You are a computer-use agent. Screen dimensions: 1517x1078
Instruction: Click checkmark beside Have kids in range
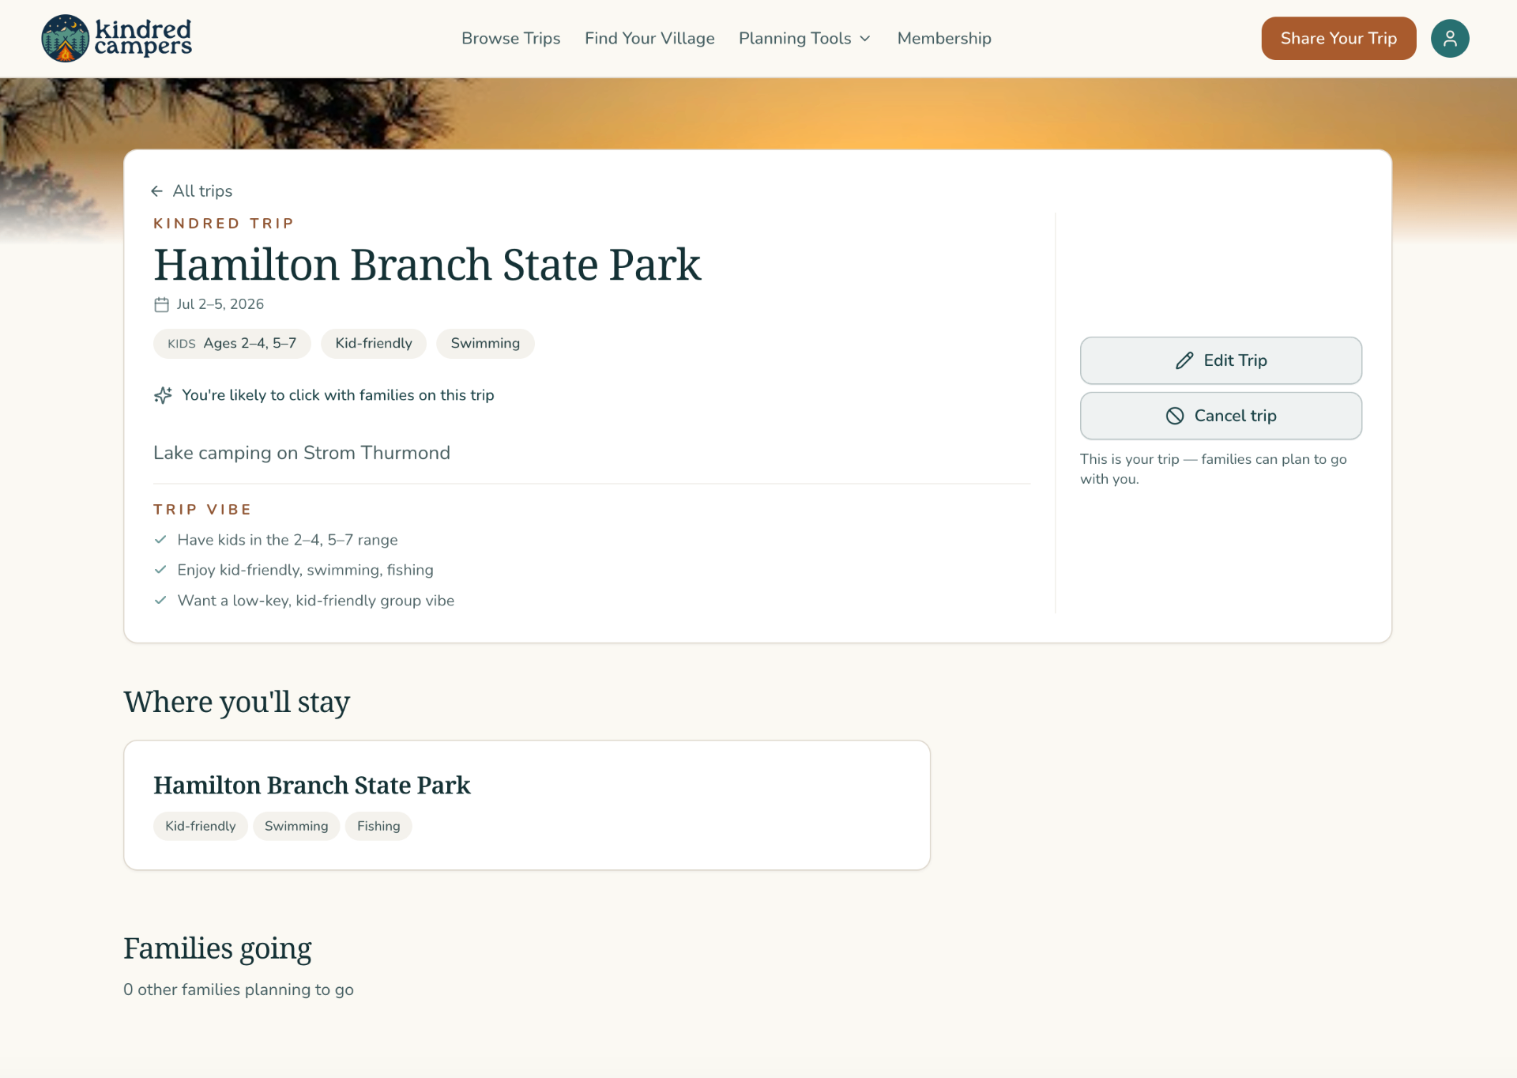pos(160,540)
